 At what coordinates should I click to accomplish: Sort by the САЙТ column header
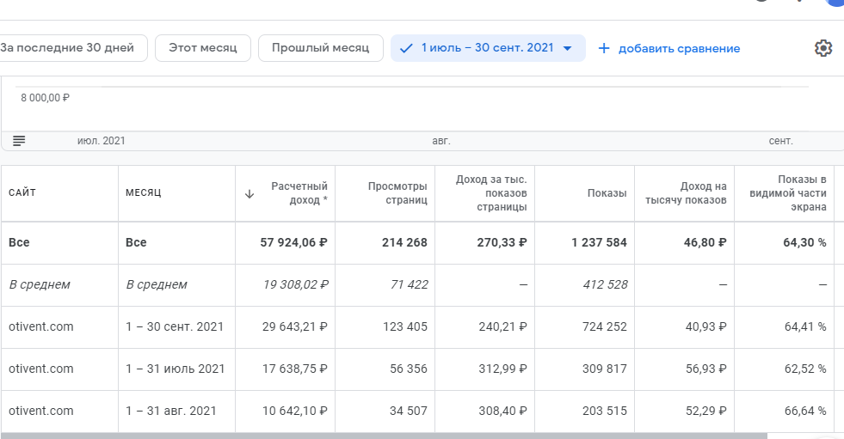tap(22, 192)
